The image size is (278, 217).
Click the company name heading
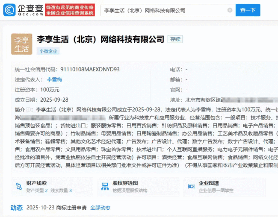100,39
